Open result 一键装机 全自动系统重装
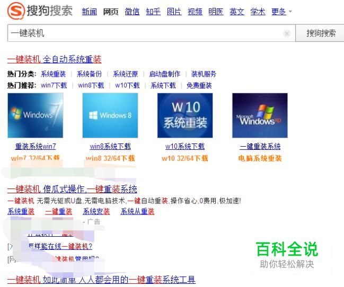 tap(54, 59)
